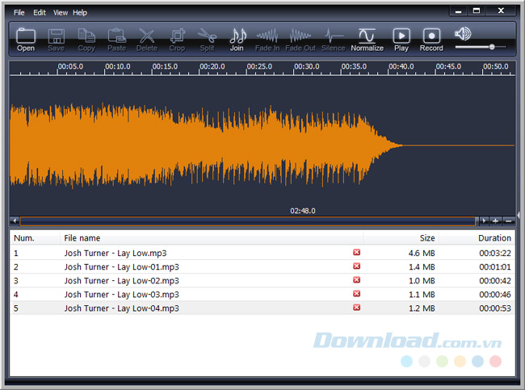
Task: Adjust the volume slider handle
Action: click(x=492, y=47)
